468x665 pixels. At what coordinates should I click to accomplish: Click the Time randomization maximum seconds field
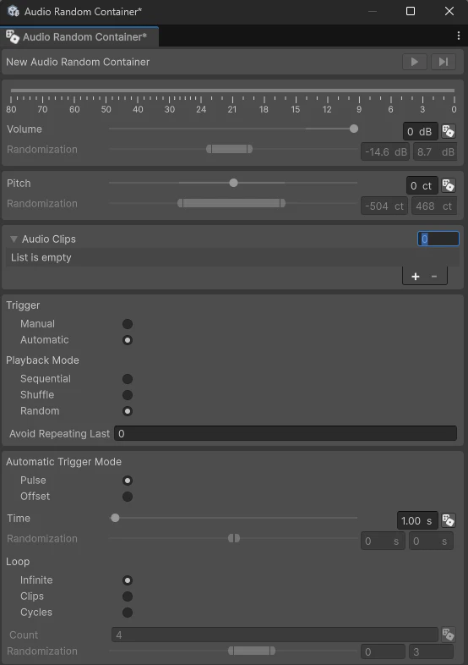[431, 541]
